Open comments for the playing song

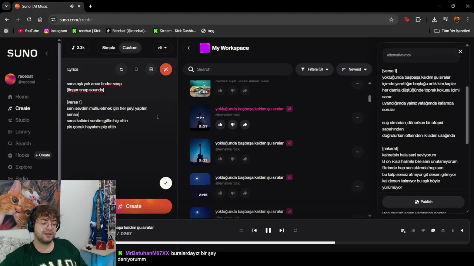[x=433, y=231]
